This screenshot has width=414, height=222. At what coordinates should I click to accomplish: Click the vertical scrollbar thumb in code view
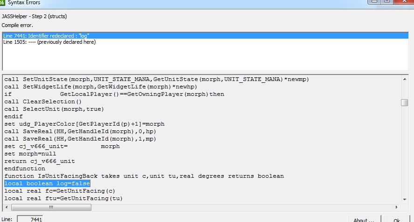pyautogui.click(x=405, y=102)
